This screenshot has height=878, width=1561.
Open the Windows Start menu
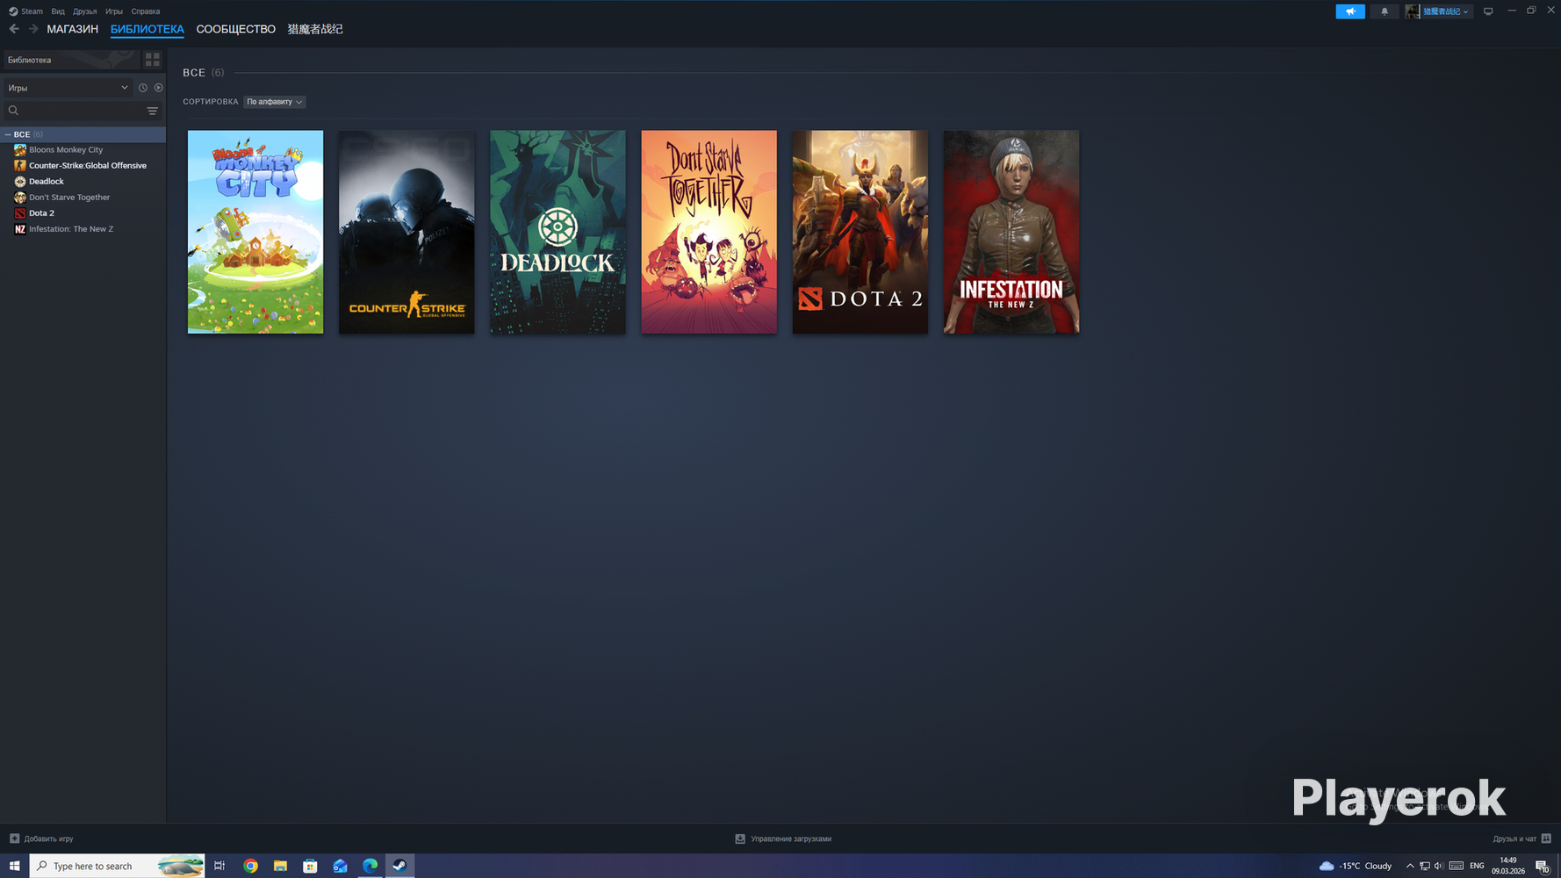(14, 866)
